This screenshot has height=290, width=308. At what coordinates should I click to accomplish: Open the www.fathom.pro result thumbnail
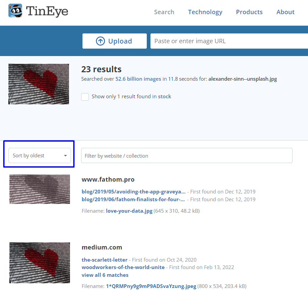[x=40, y=189]
